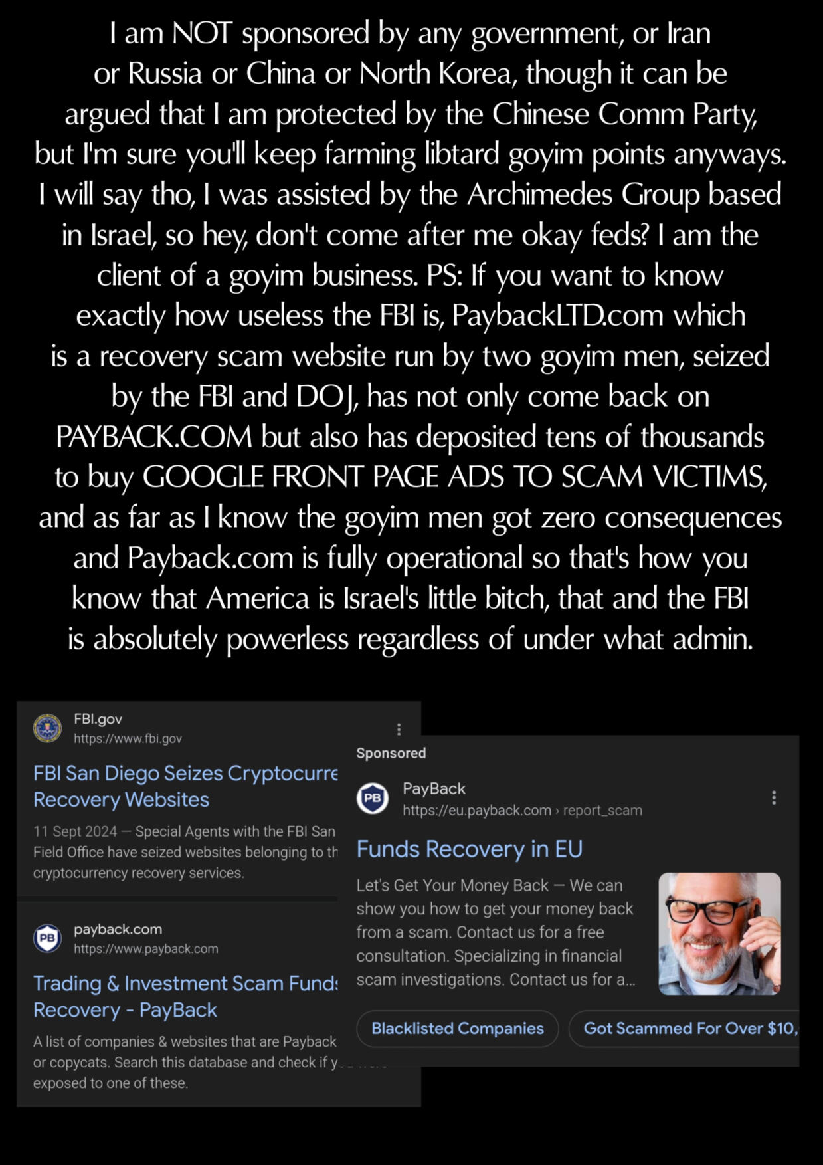Click the PayBack advertiser name
823x1165 pixels.
434,789
